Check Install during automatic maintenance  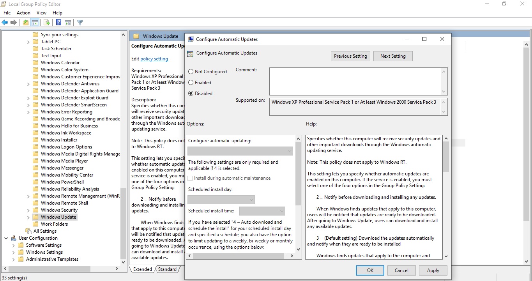point(190,178)
